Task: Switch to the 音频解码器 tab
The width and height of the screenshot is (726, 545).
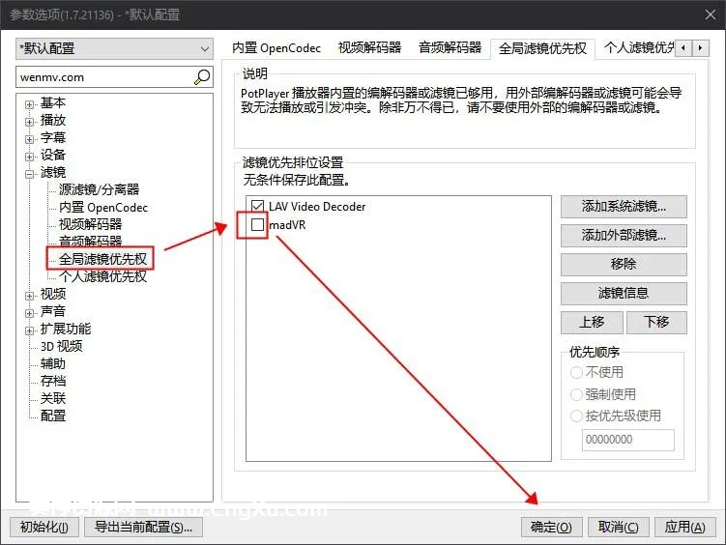Action: 450,47
